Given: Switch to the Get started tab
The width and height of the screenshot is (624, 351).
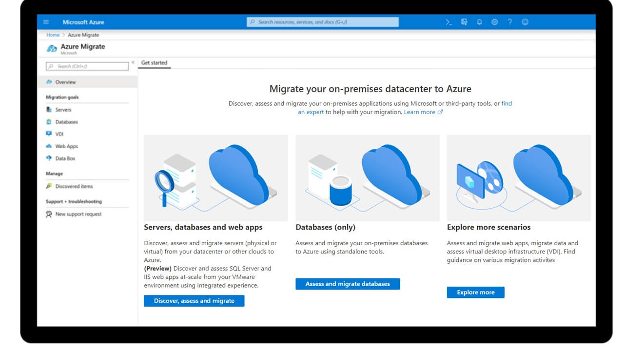Looking at the screenshot, I should (x=154, y=63).
